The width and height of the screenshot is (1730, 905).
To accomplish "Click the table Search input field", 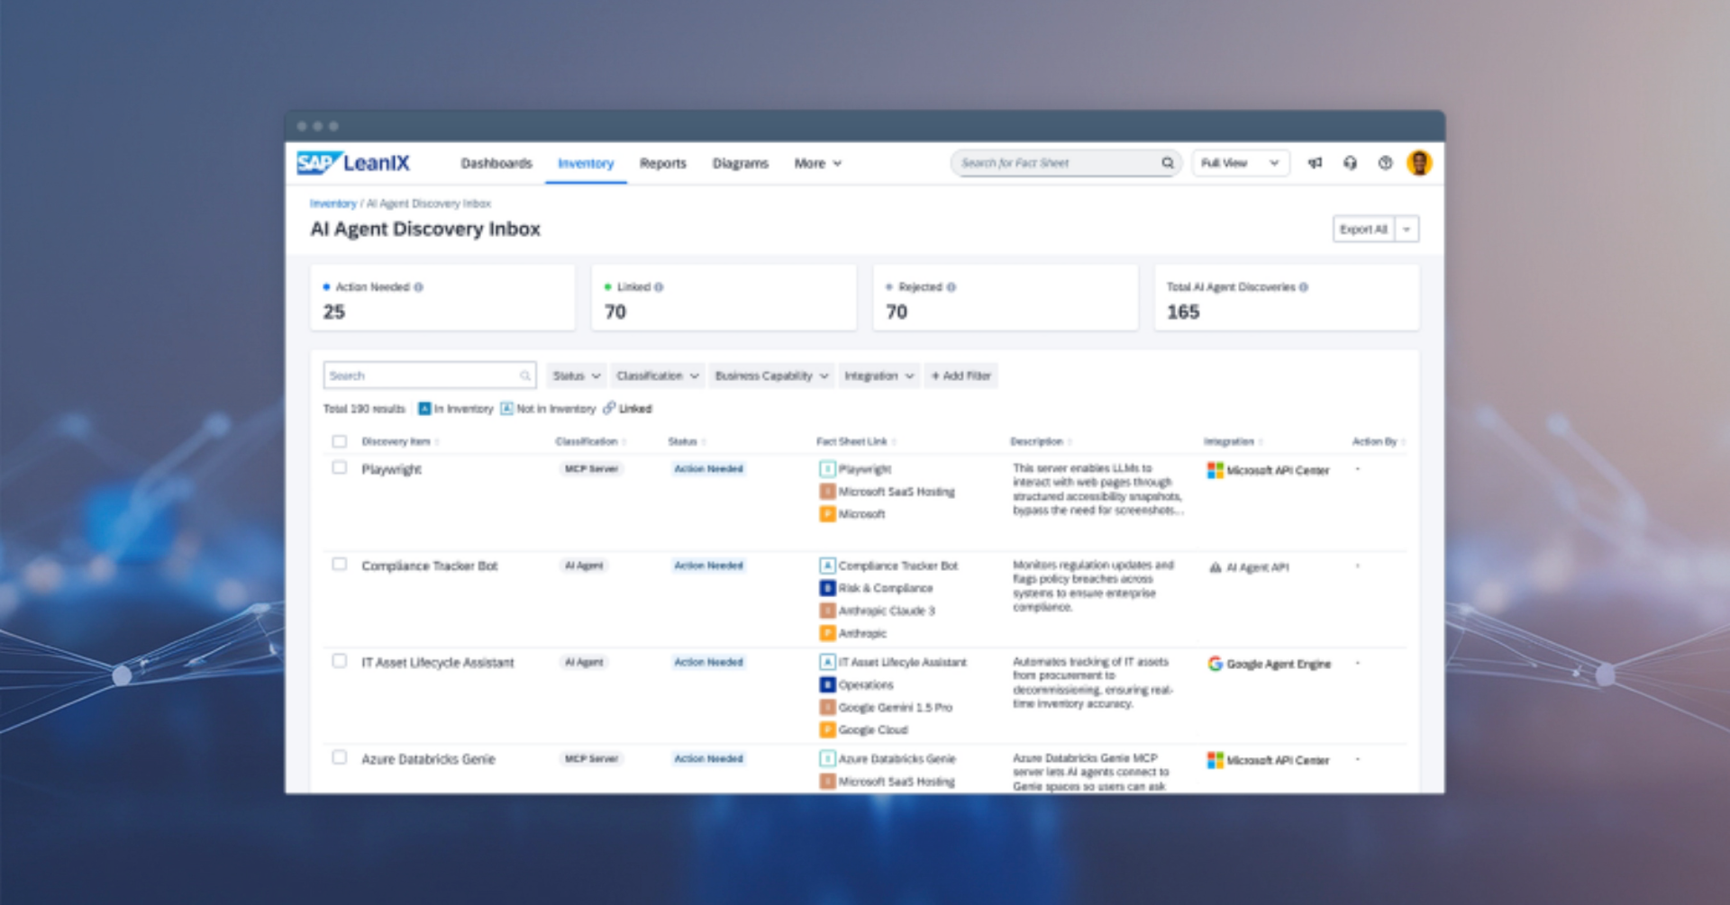I will click(x=429, y=376).
